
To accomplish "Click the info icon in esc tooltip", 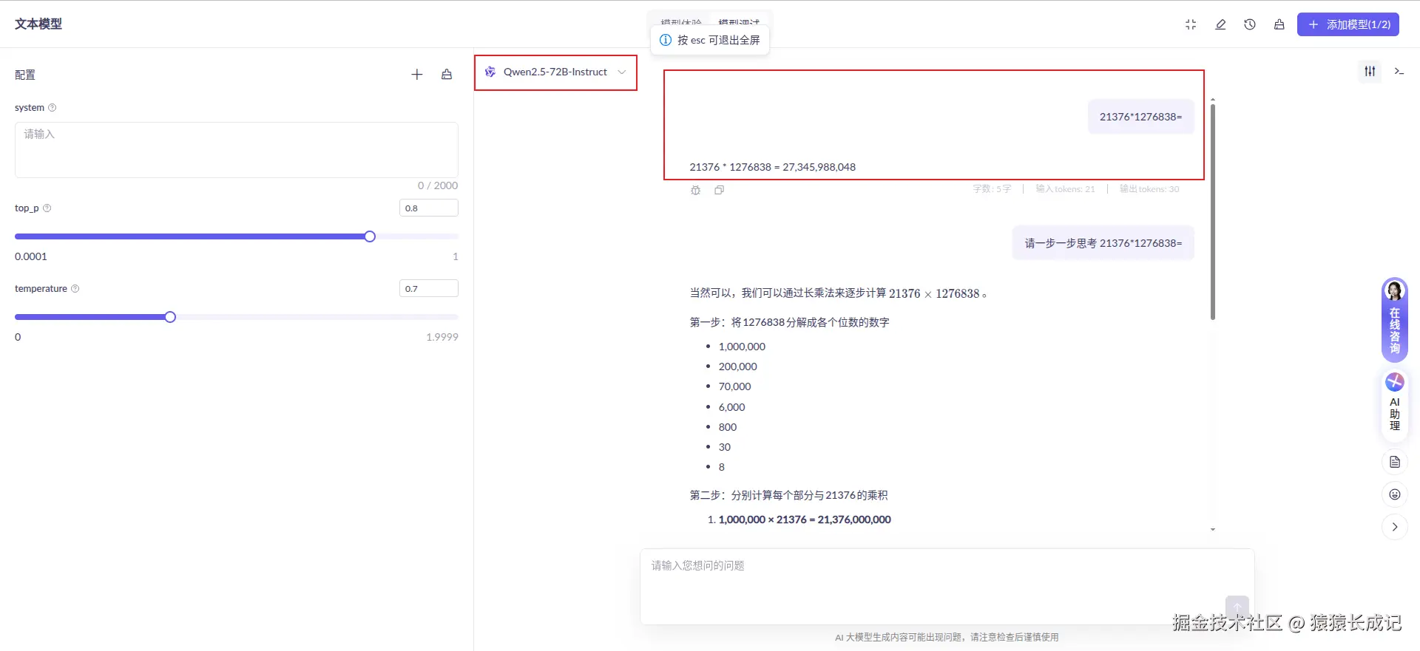I will click(666, 40).
